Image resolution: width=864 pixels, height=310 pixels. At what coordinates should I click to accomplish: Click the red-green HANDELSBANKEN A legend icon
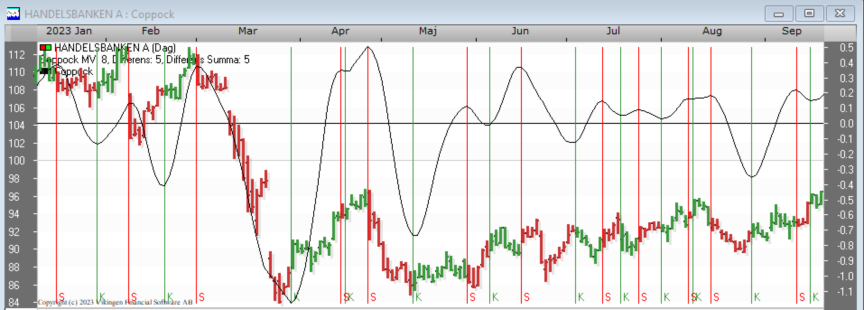[x=46, y=48]
